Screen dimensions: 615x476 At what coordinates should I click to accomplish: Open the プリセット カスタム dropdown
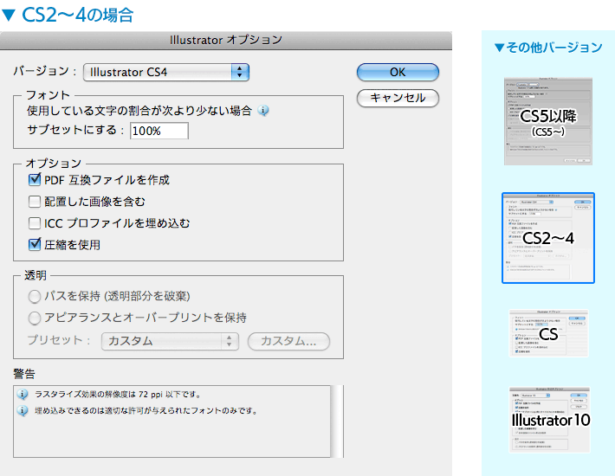(x=167, y=341)
